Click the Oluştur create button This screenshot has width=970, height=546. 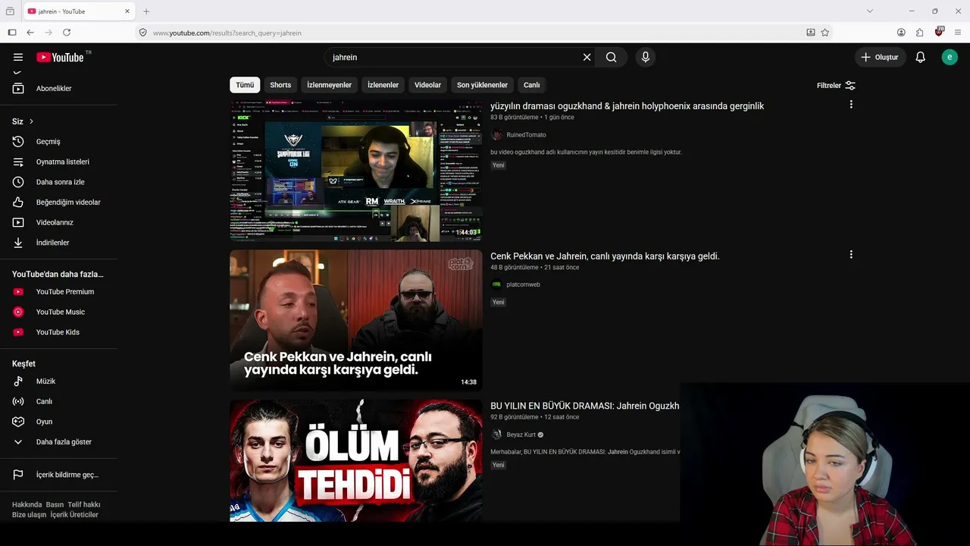[x=881, y=57]
